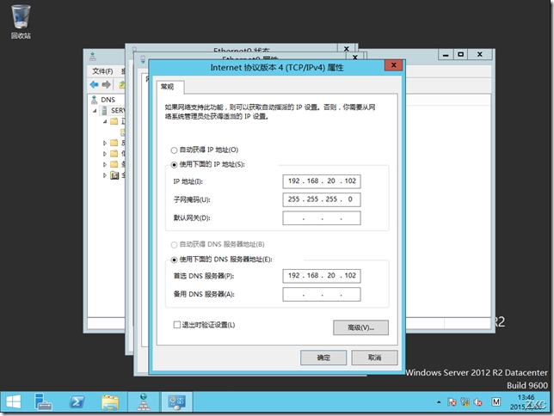Collapse the first folder under the server
The width and height of the screenshot is (554, 416).
tap(105, 121)
